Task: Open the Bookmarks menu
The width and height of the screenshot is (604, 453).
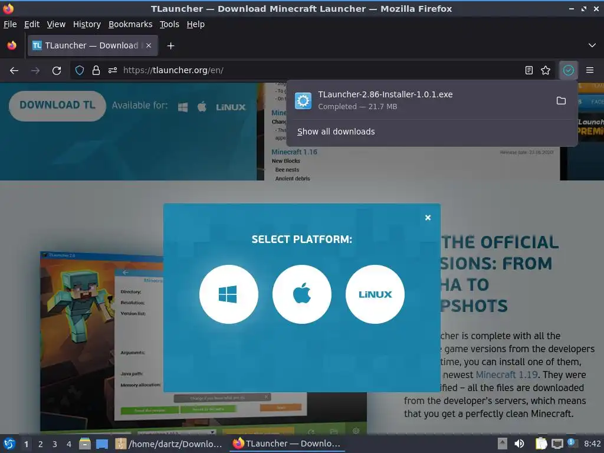Action: point(130,24)
